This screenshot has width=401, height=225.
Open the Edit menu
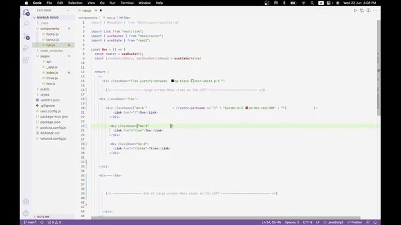pyautogui.click(x=60, y=3)
